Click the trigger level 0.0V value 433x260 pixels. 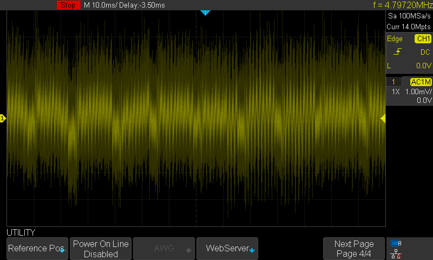(424, 66)
